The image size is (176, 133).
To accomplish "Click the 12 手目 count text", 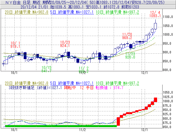I will (x=87, y=87).
